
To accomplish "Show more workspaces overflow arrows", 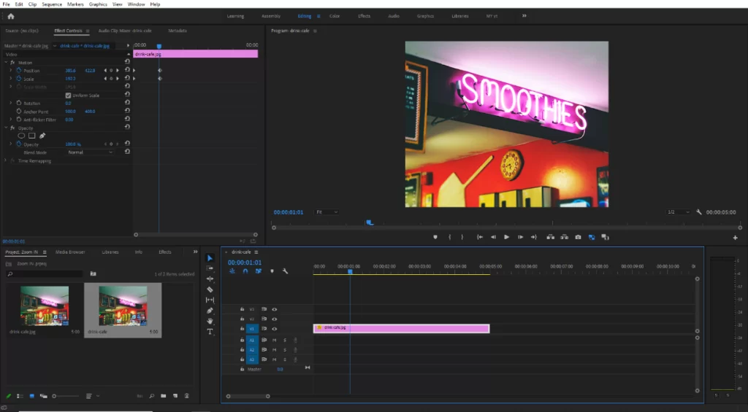I will point(524,16).
